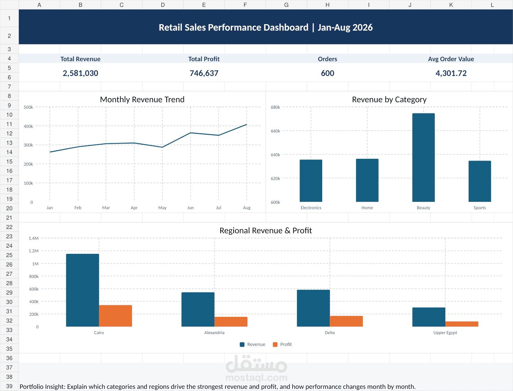The height and width of the screenshot is (391, 513).
Task: Select the value 746,637
Action: pyautogui.click(x=204, y=73)
